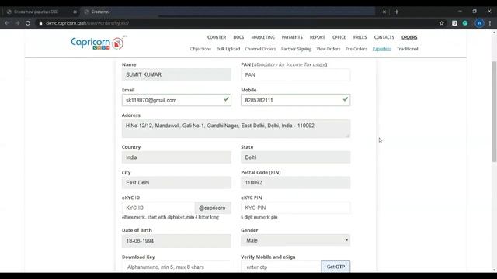Open the Partner Signing link
Image resolution: width=497 pixels, height=279 pixels.
[x=296, y=49]
